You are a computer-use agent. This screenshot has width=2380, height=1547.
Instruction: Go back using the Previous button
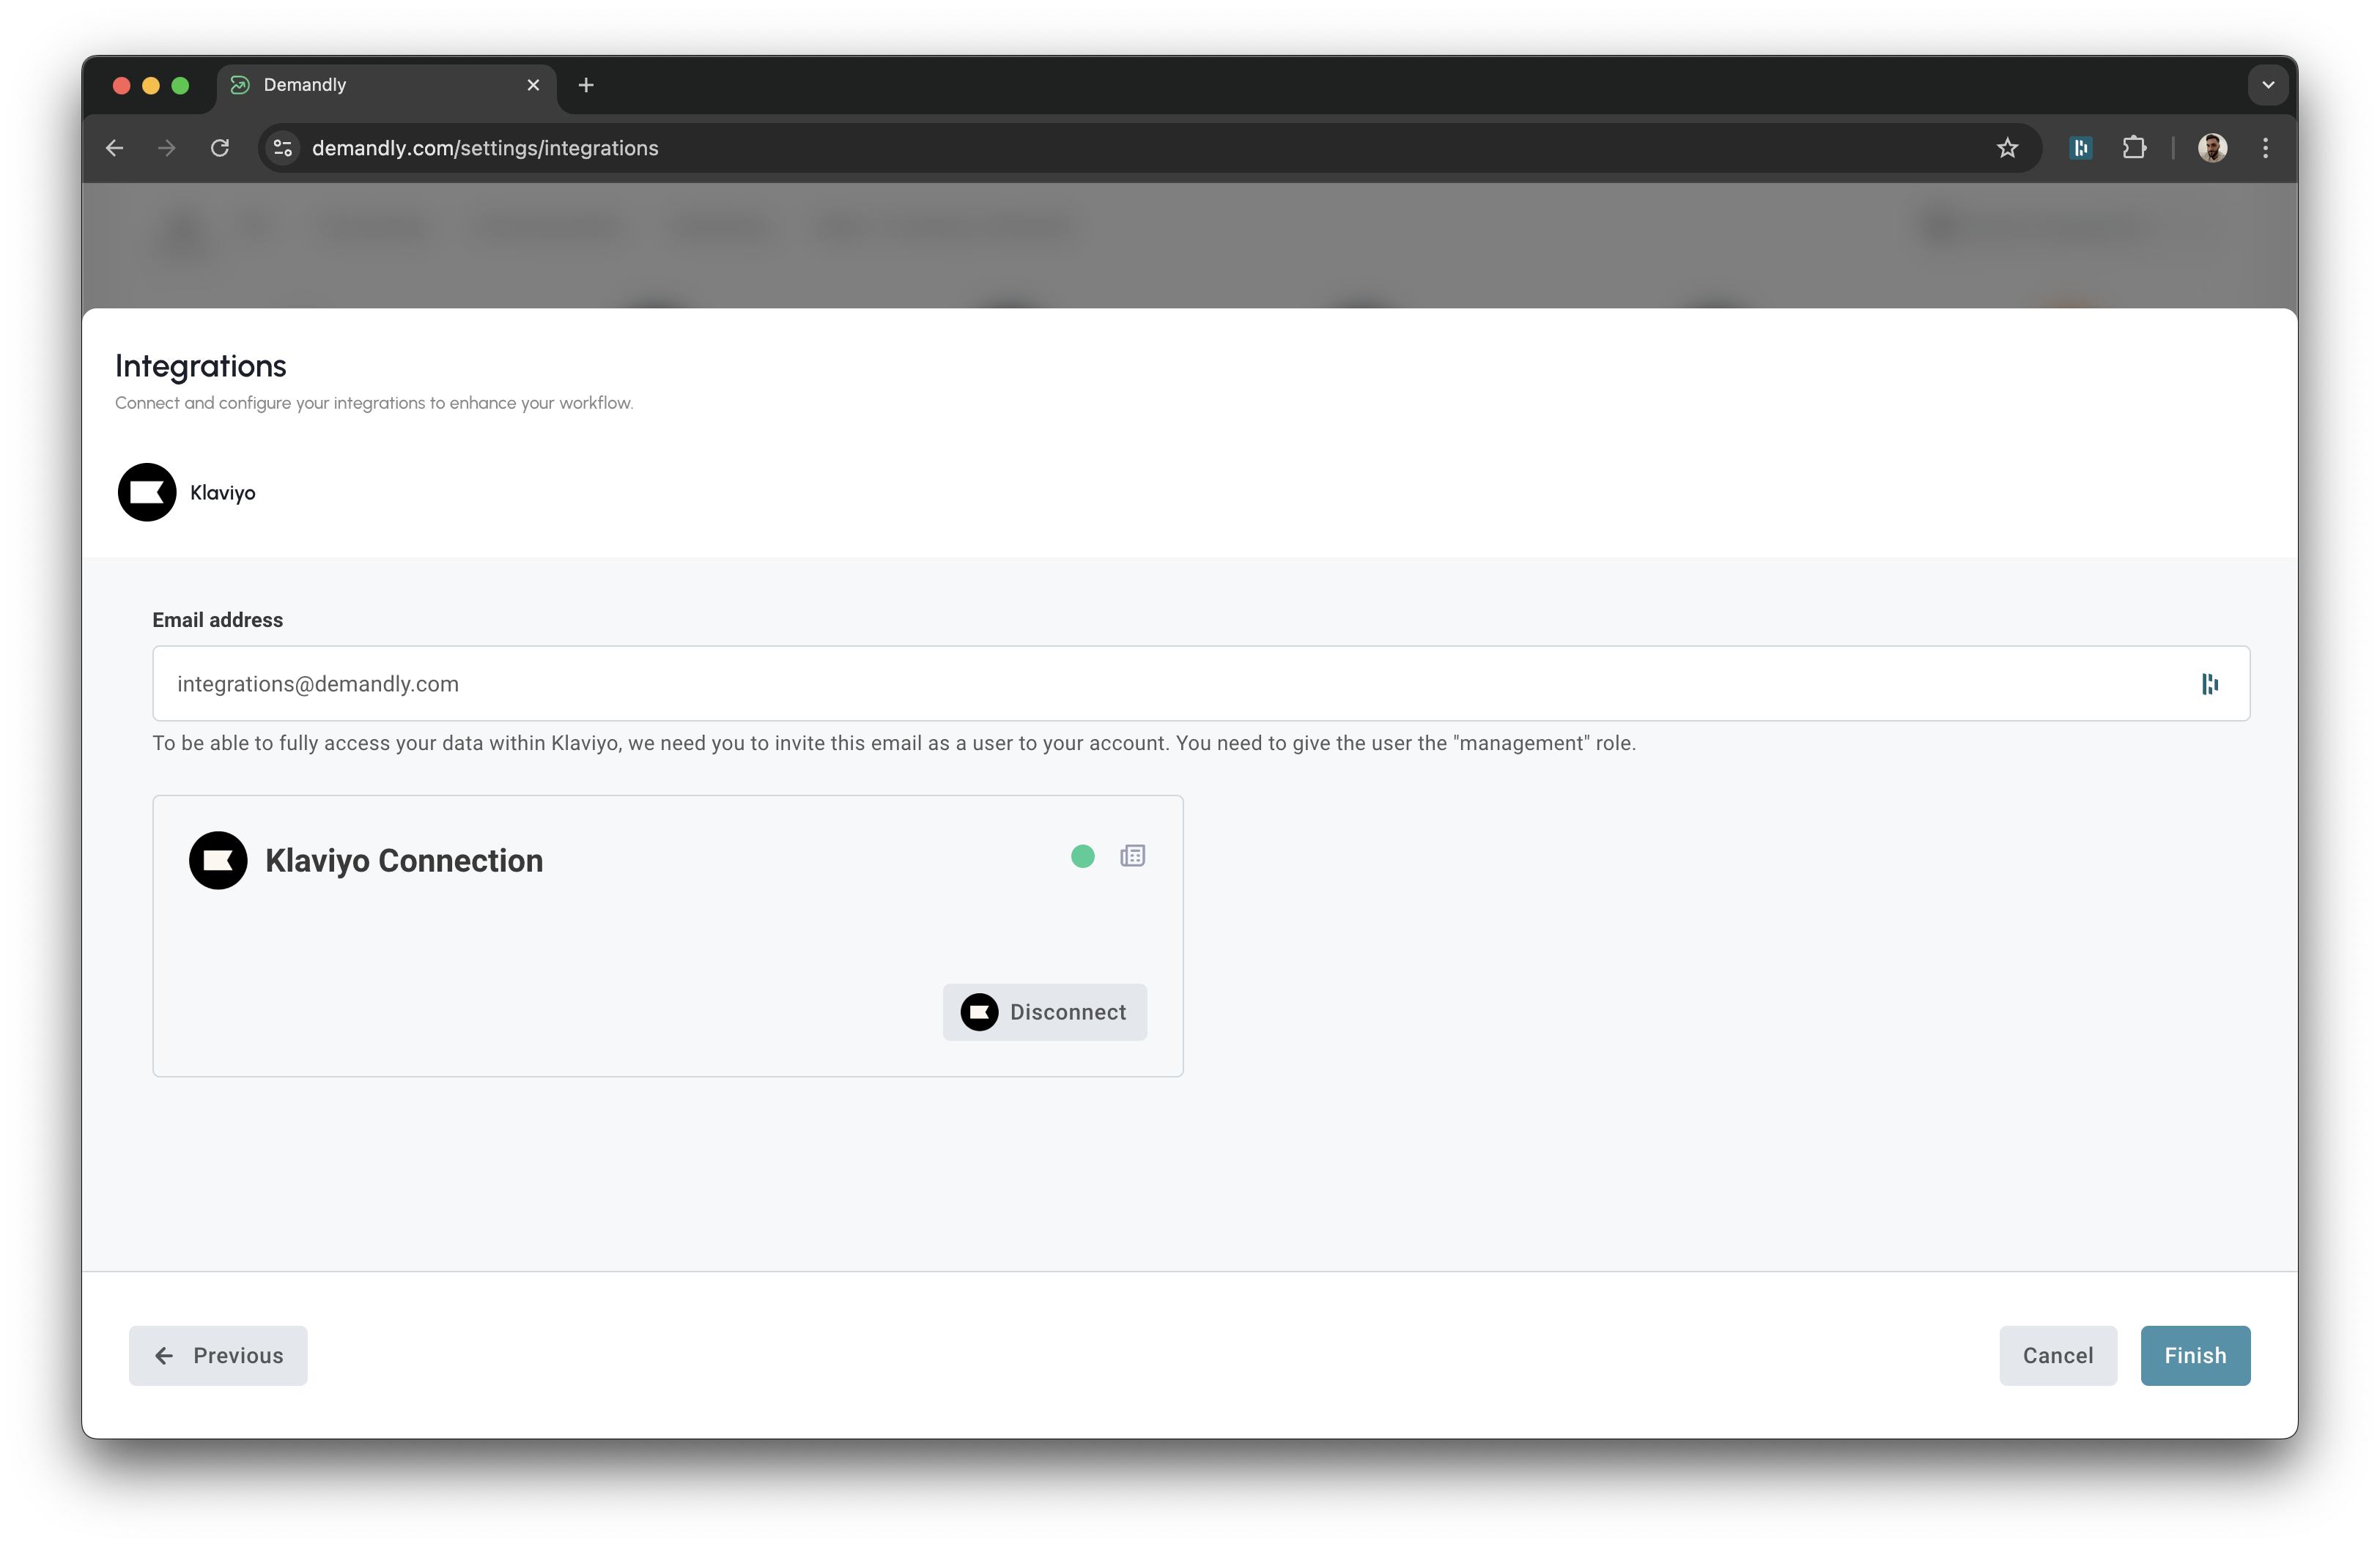217,1355
